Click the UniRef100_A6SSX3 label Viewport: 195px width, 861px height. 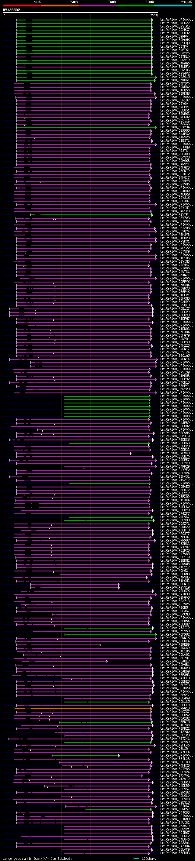(x=175, y=124)
